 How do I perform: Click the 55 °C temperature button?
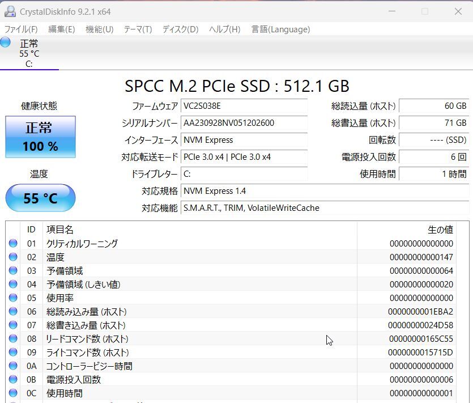[x=40, y=198]
